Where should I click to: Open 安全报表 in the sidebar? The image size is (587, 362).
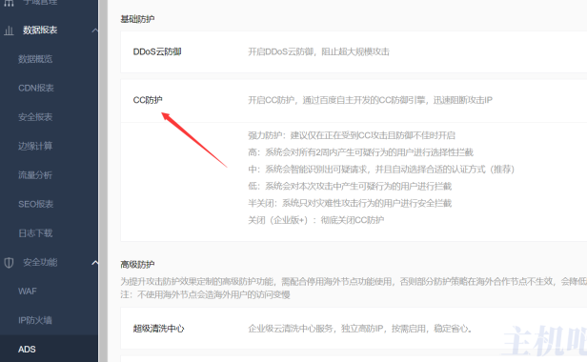35,117
